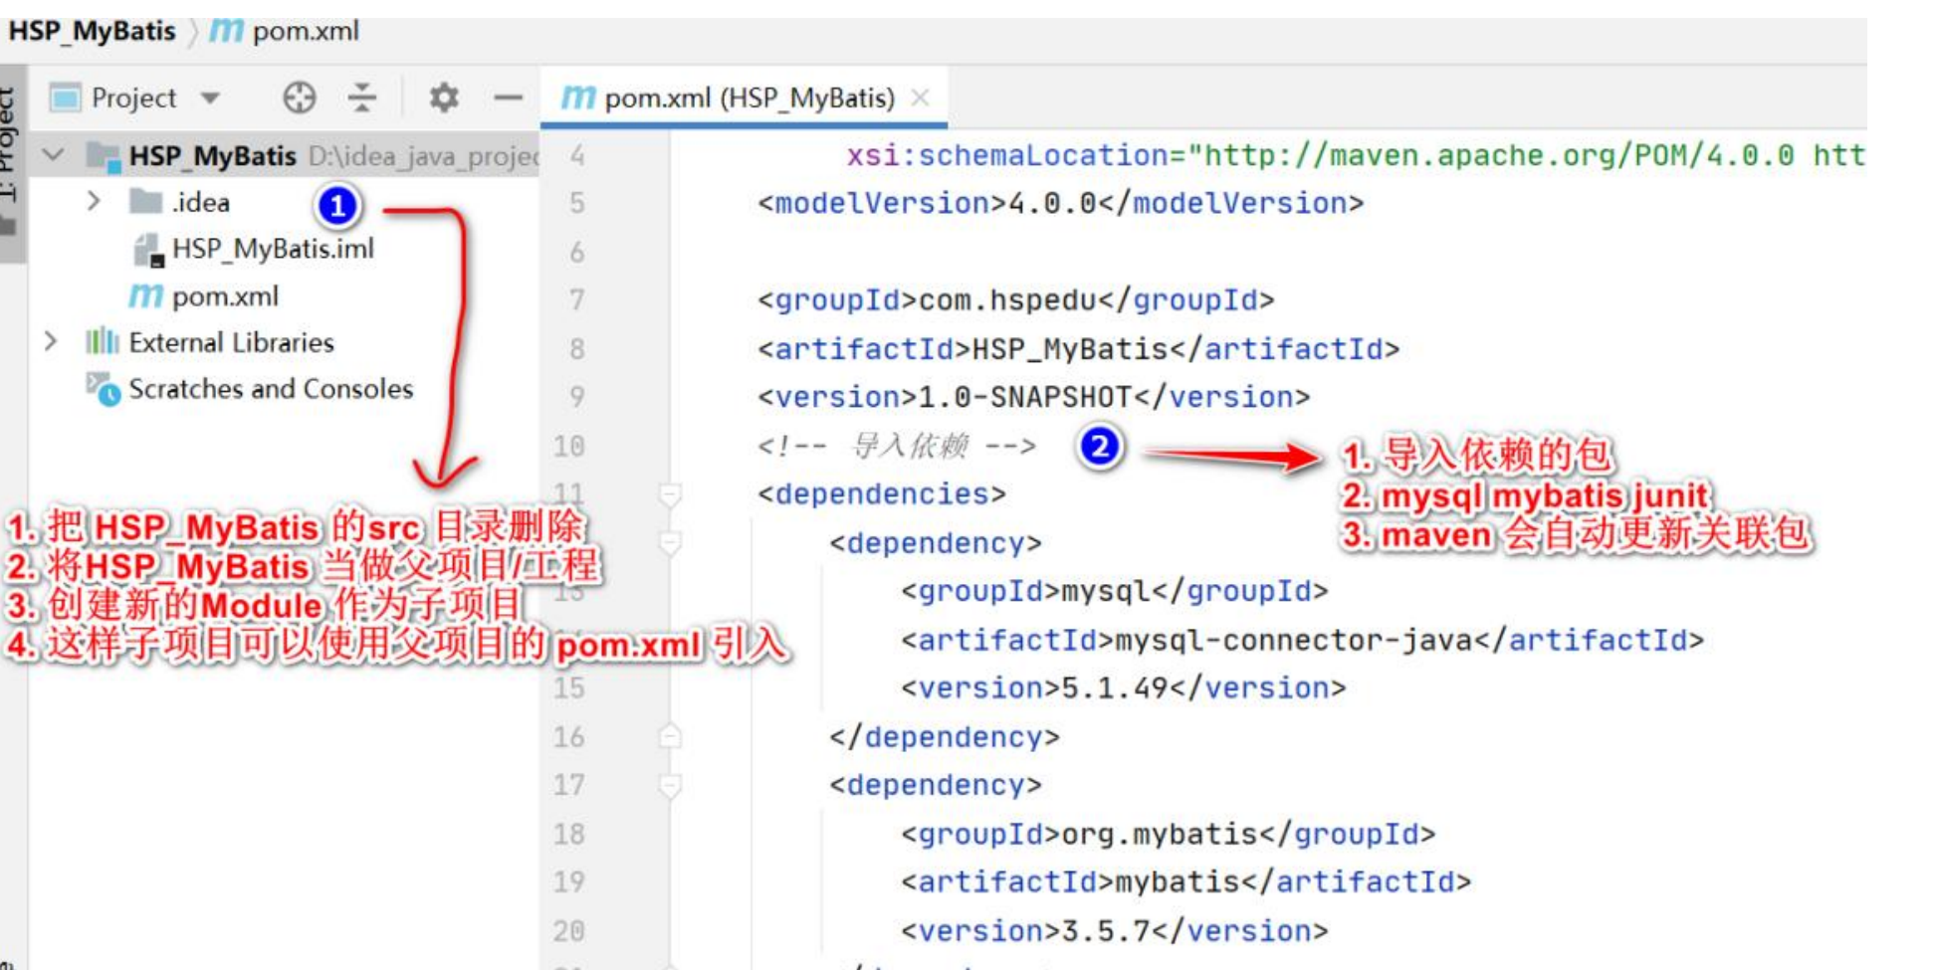
Task: Hide the Project panel with minus icon
Action: point(508,97)
